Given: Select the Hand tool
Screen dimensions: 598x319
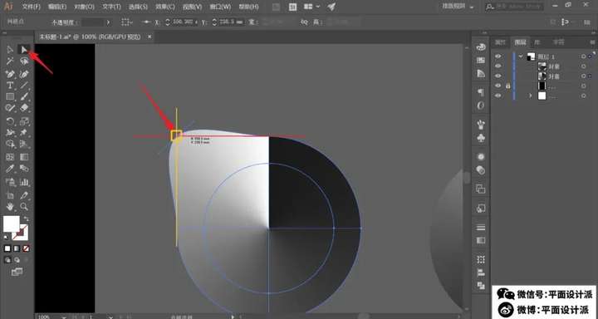Looking at the screenshot, I should click(x=10, y=207).
